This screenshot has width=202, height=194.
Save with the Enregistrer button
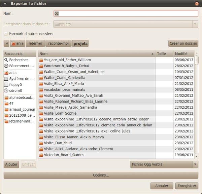tap(187, 186)
